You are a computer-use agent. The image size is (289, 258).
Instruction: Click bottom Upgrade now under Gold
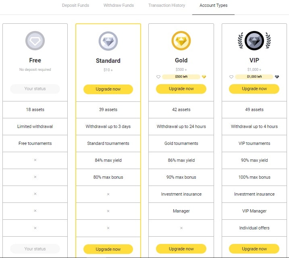pyautogui.click(x=181, y=249)
